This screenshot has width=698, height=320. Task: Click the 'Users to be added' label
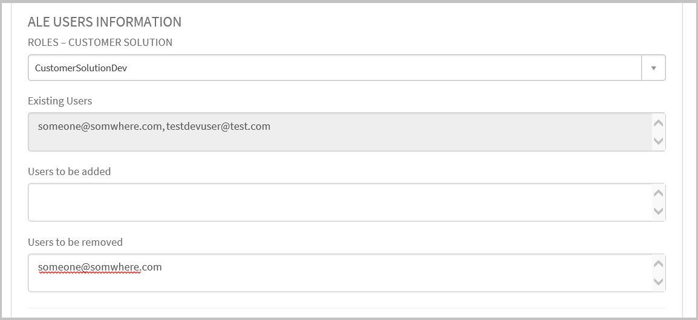coord(70,171)
